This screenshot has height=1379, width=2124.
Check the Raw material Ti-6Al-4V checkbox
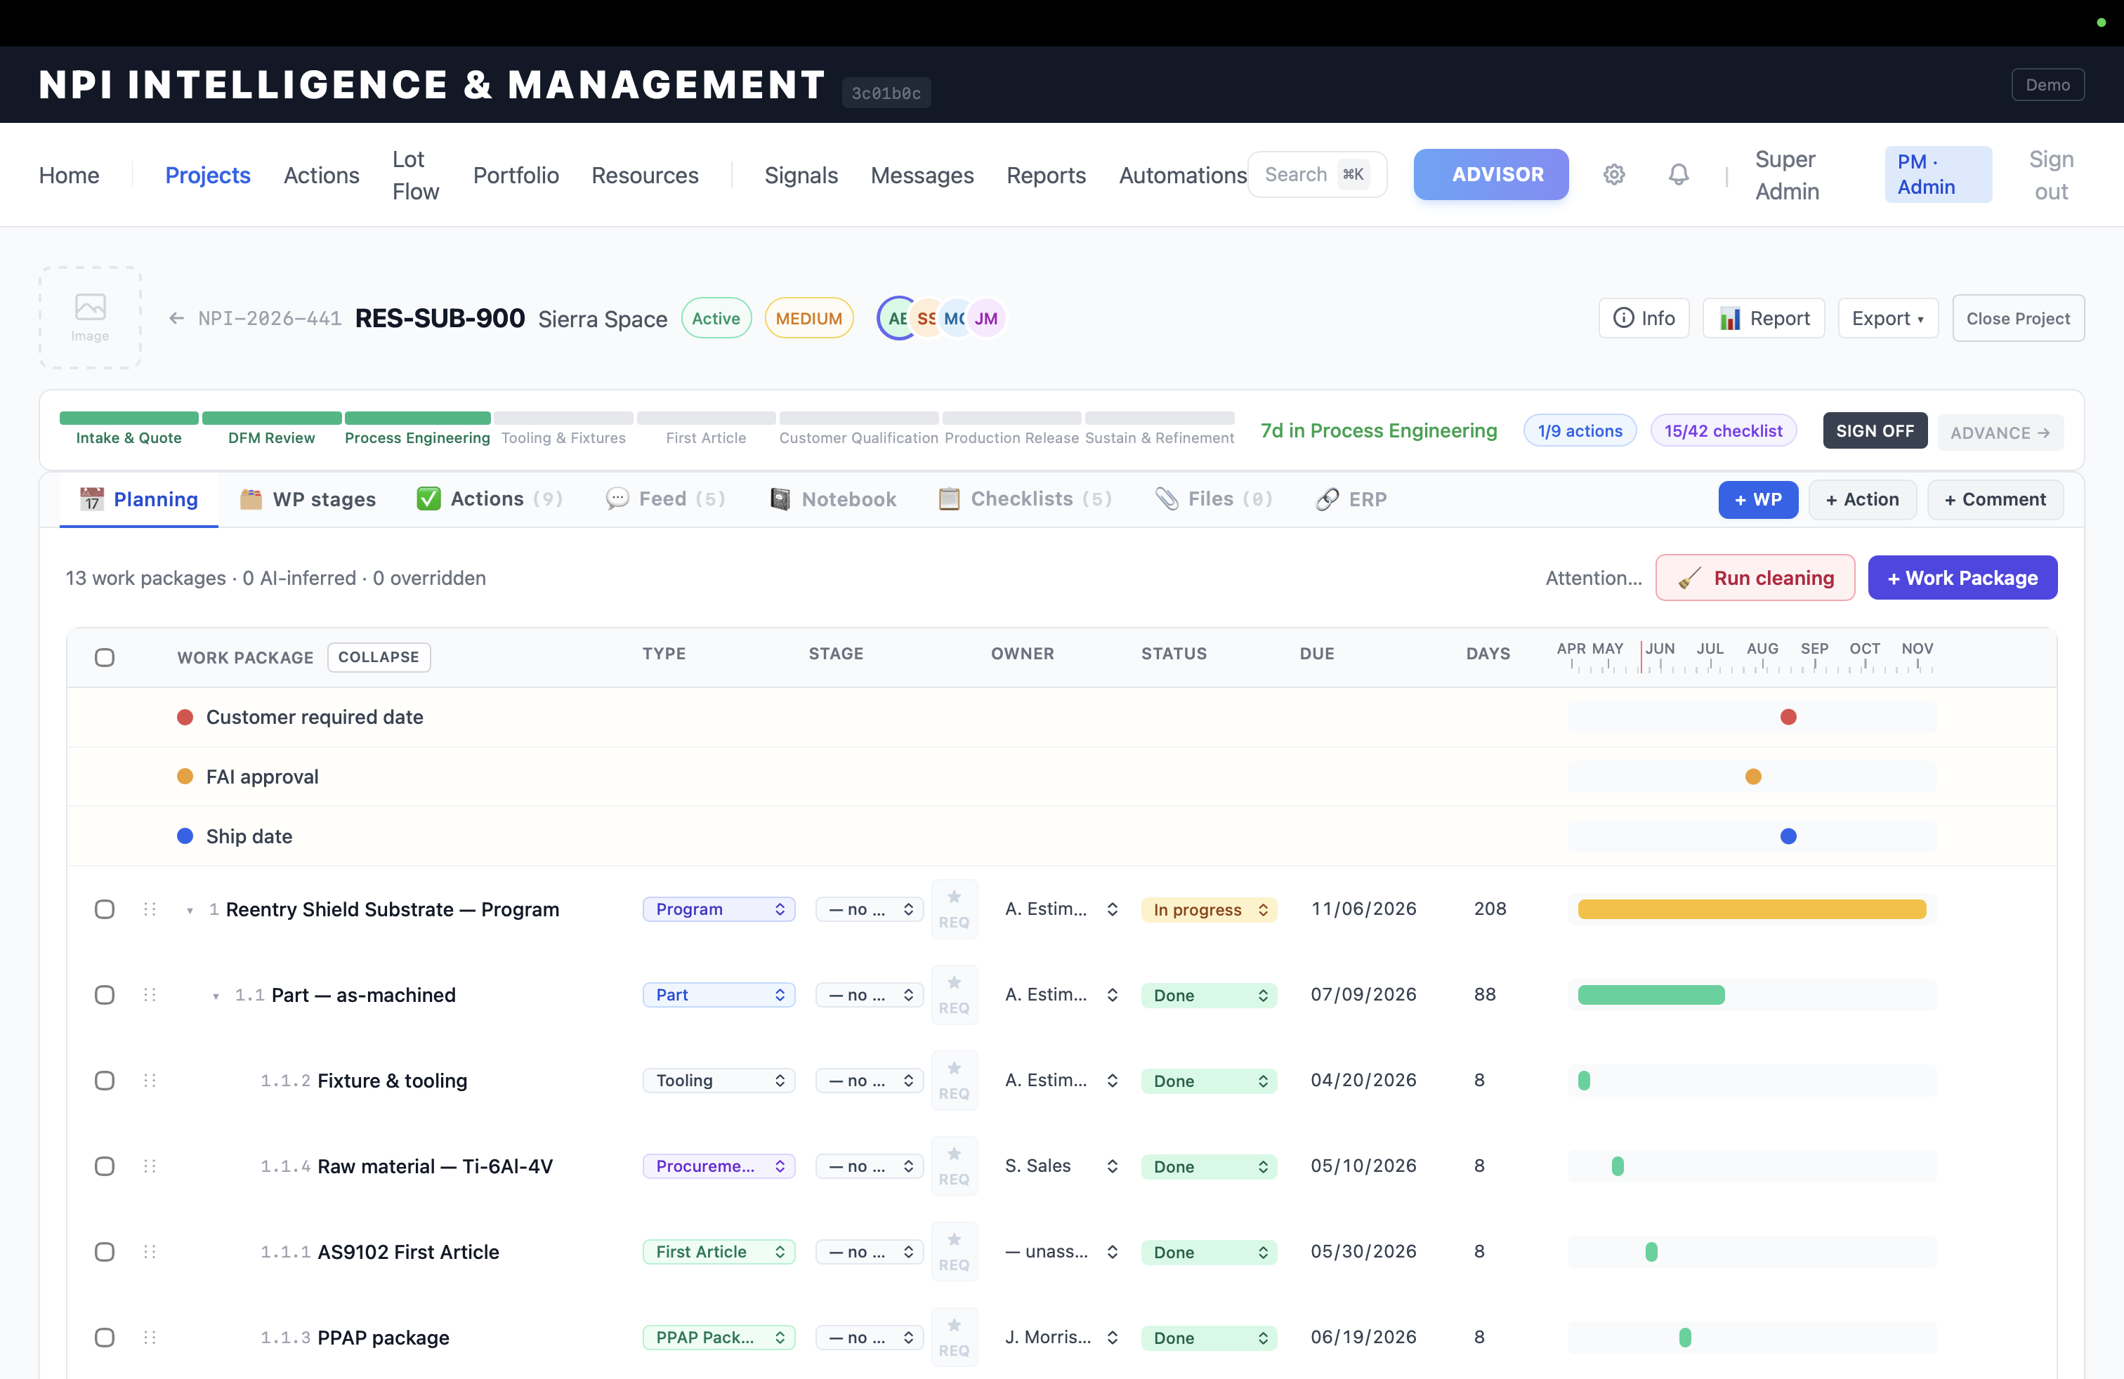[x=105, y=1166]
